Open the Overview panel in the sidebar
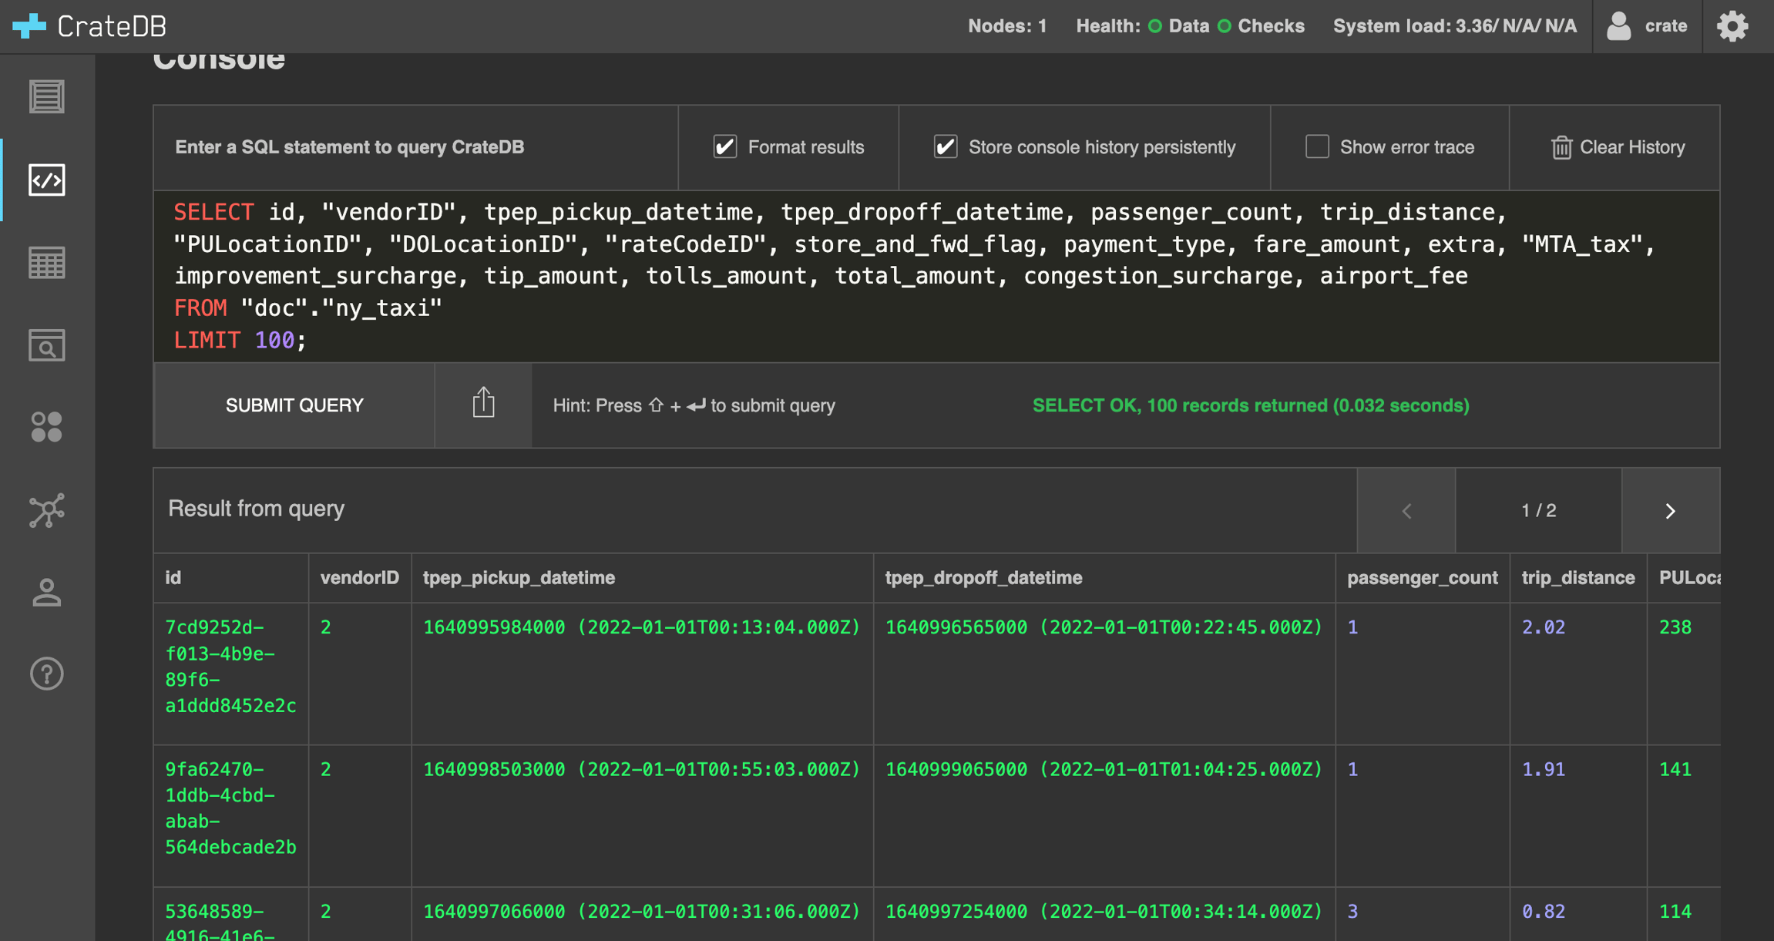 pos(46,96)
